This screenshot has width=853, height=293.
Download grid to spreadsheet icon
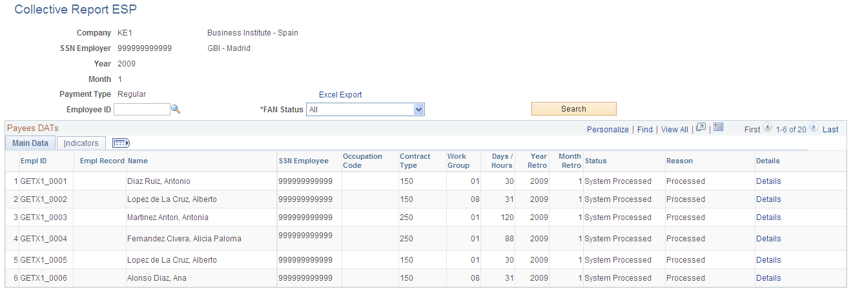click(719, 128)
